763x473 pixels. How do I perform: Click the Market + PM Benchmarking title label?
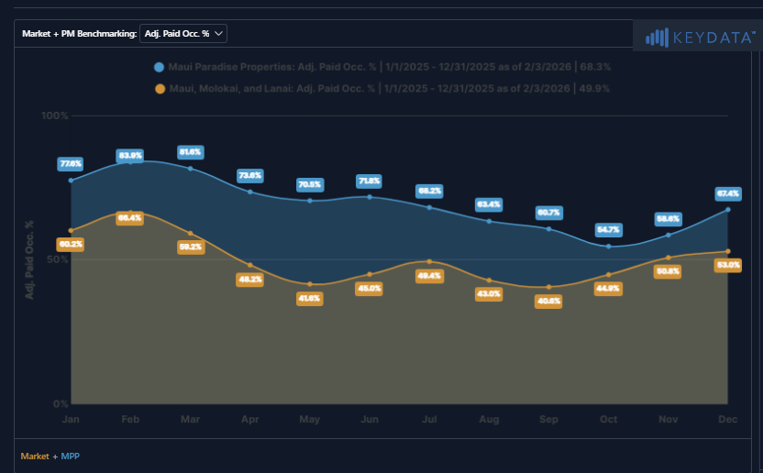click(x=79, y=34)
